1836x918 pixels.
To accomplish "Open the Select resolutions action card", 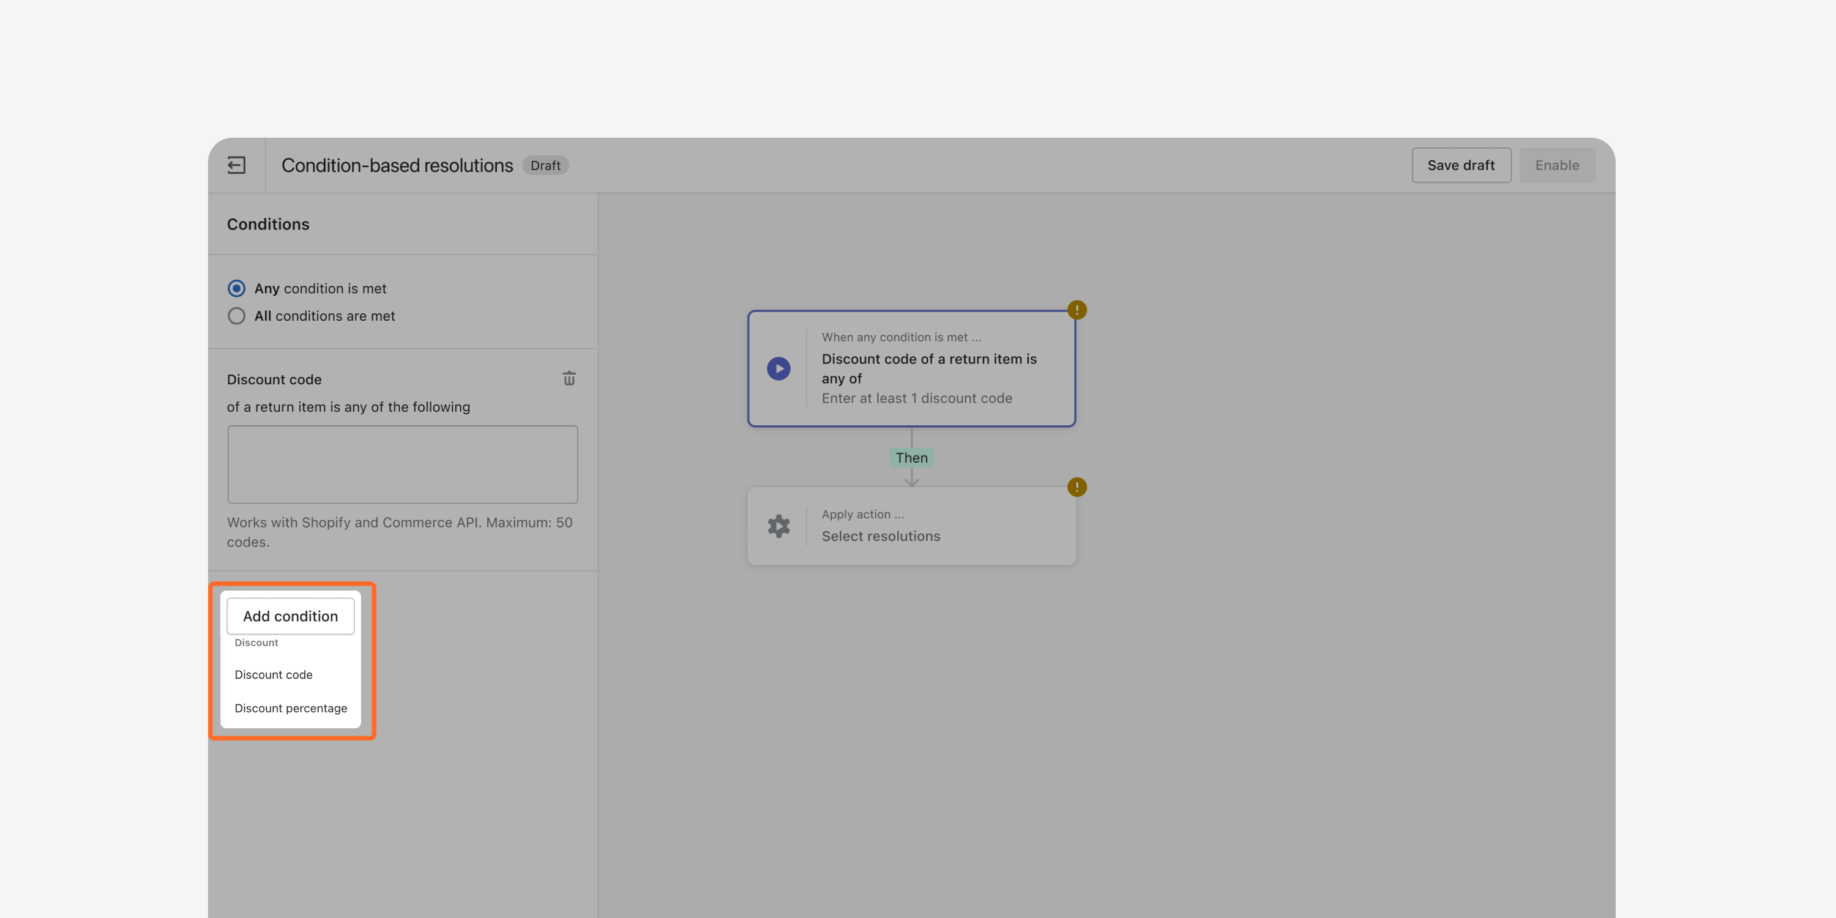I will coord(911,526).
